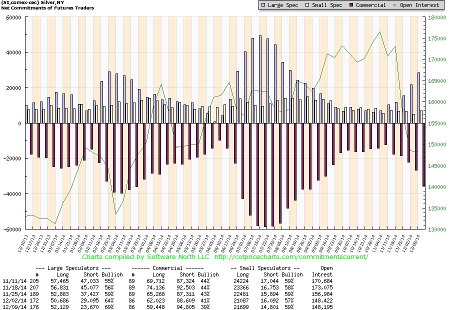Click the Open Interest column header
450x310 pixels.
point(322,271)
